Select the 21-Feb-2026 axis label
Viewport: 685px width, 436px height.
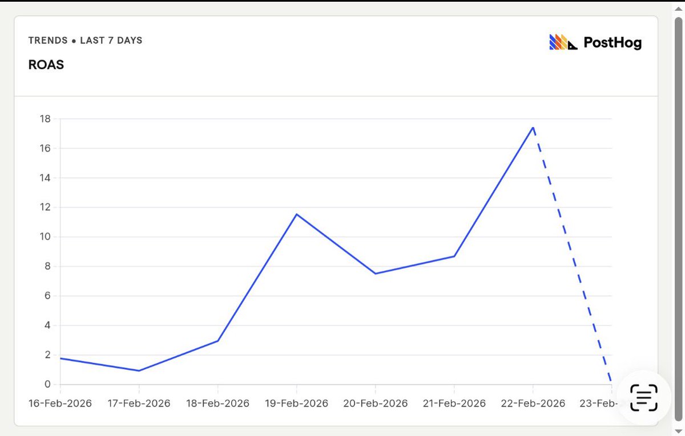454,404
